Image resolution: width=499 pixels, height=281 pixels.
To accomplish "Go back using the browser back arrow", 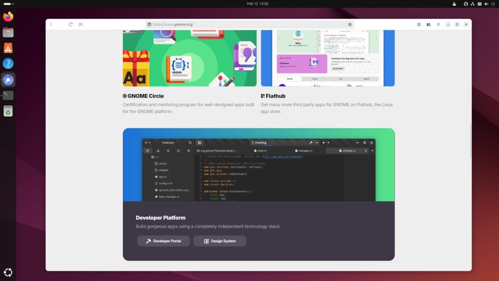I will click(x=51, y=24).
